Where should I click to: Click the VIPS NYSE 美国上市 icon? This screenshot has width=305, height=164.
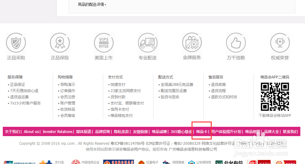(104, 43)
